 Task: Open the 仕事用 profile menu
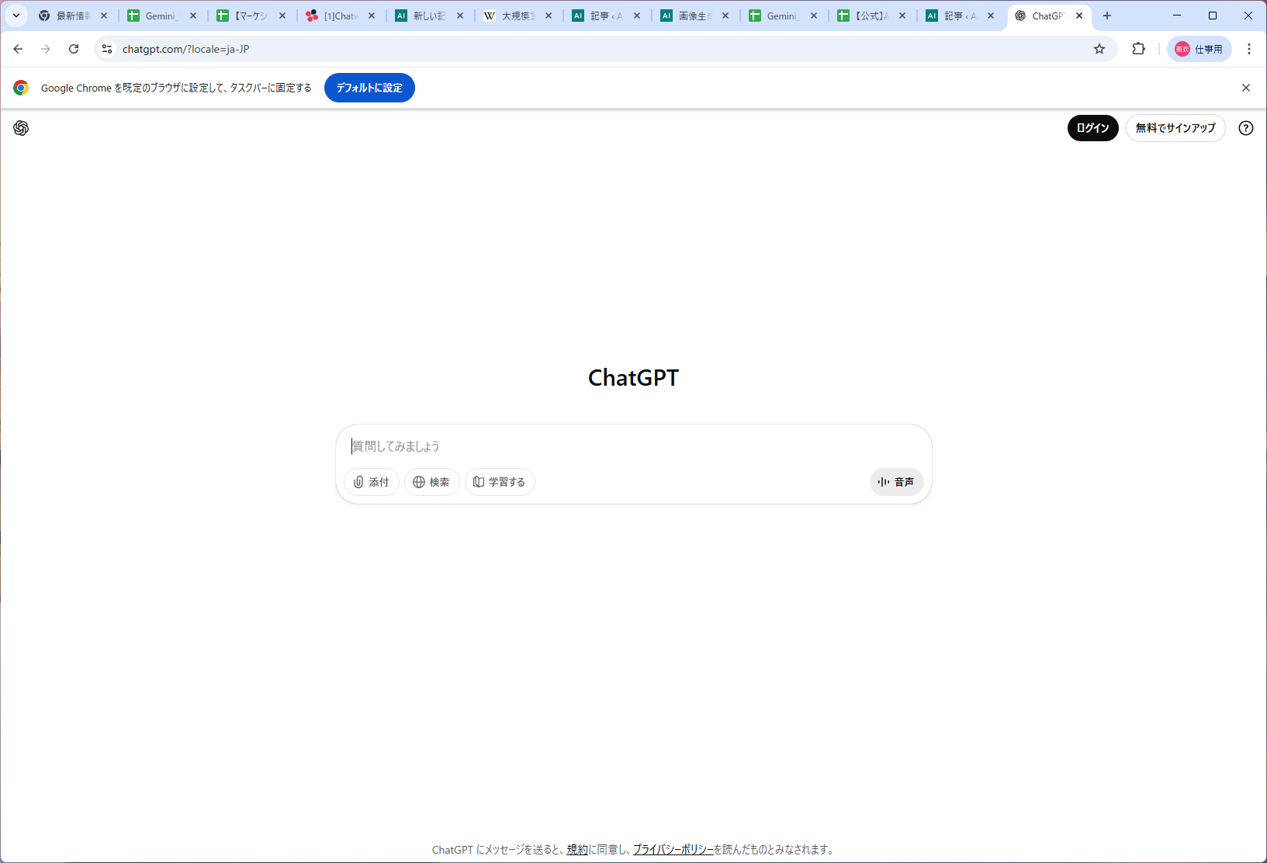(x=1199, y=49)
